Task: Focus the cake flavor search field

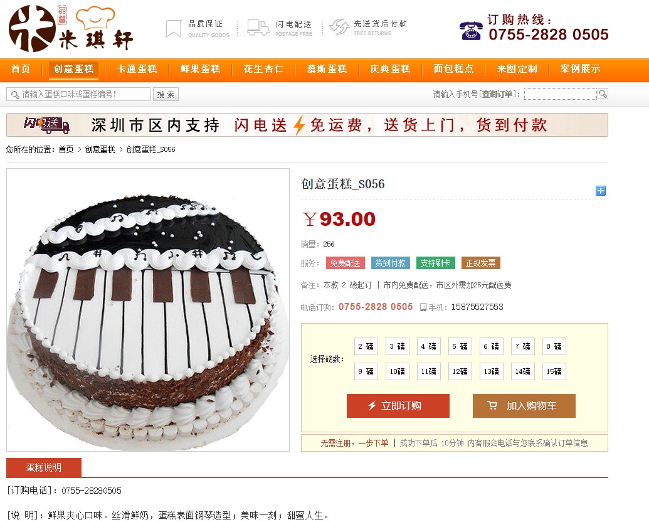Action: pyautogui.click(x=78, y=95)
